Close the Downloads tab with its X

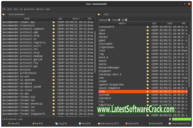tap(109, 20)
